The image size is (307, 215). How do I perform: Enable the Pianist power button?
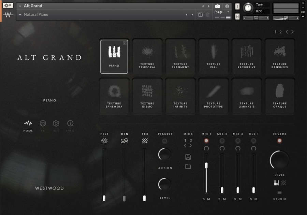165,141
